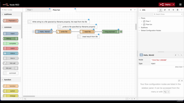Select the status node in palette
This screenshot has width=184, height=103.
[x=11, y=54]
